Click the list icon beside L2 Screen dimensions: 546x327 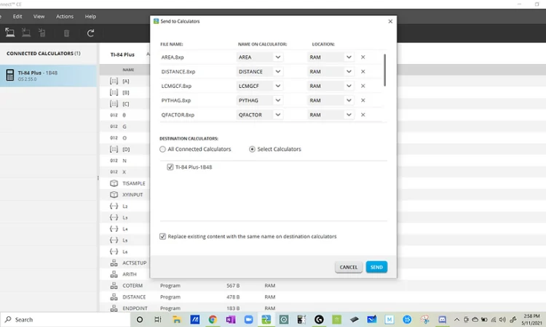[x=114, y=206]
